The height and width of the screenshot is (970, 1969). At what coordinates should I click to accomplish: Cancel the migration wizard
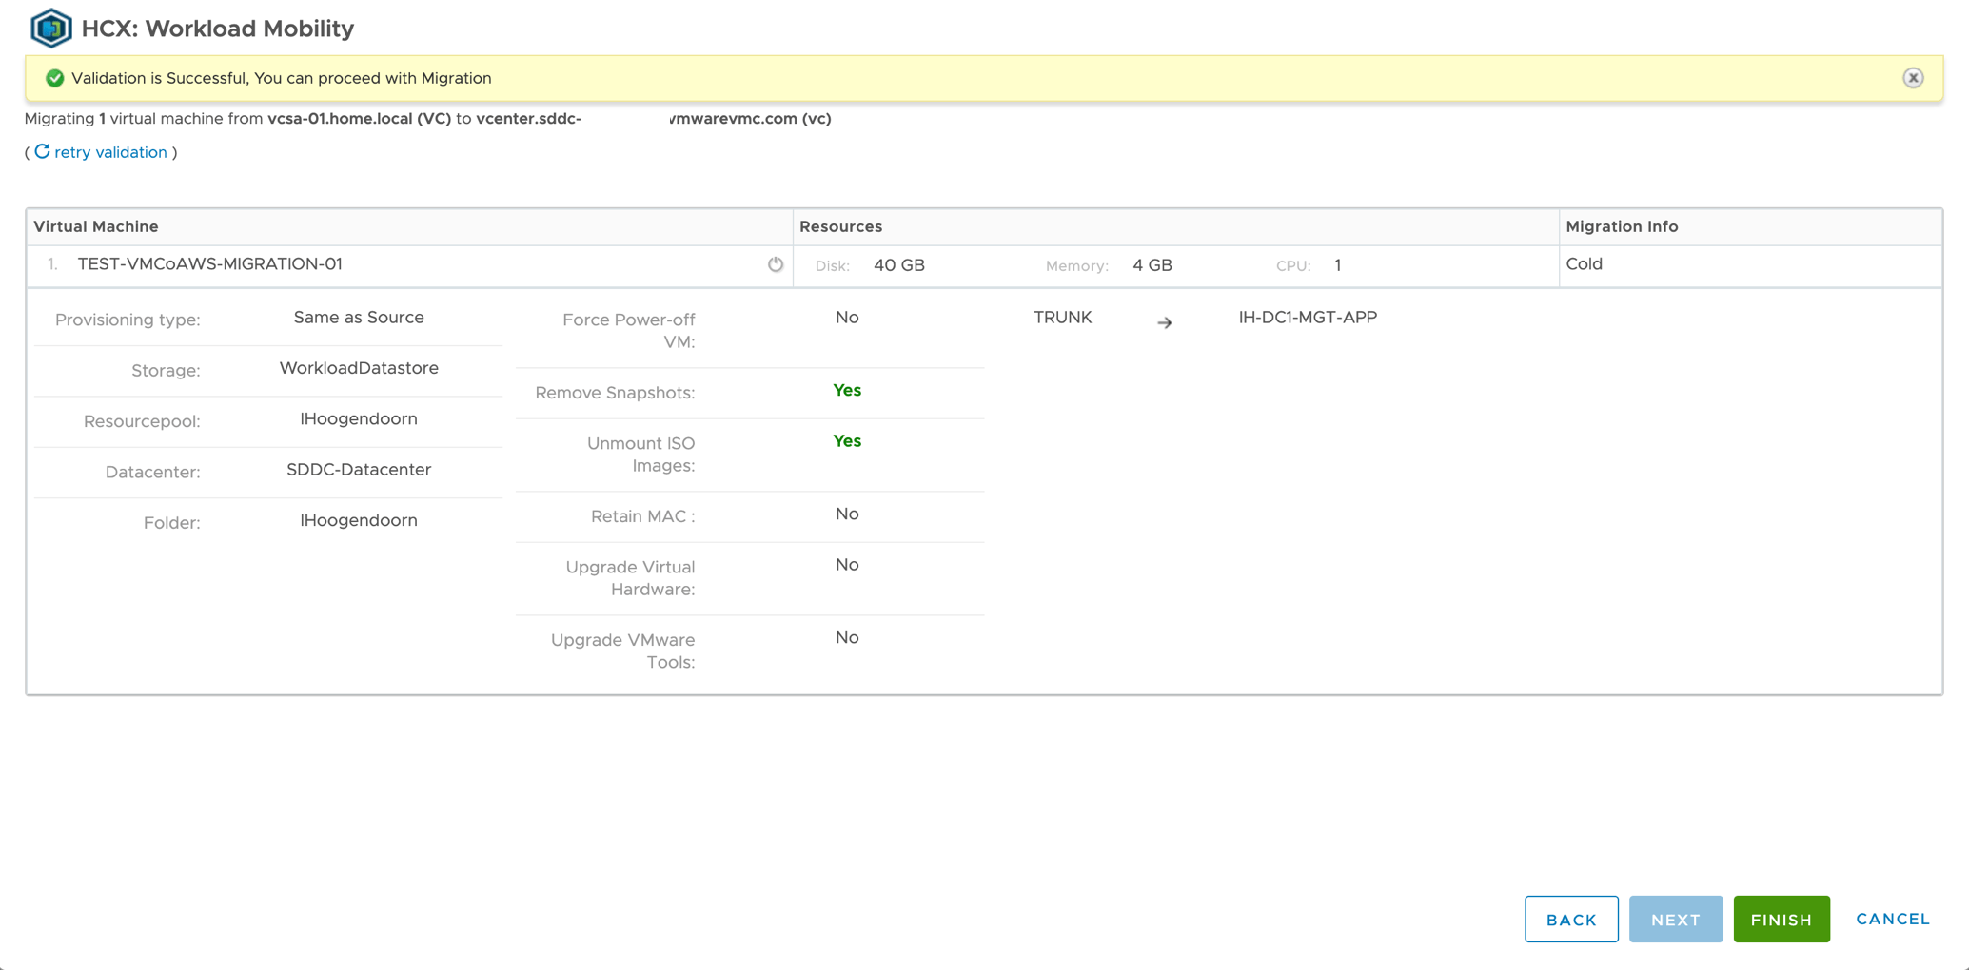[x=1892, y=919]
